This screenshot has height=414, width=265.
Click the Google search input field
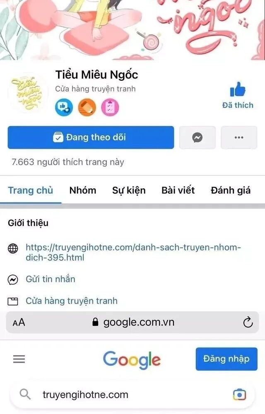click(132, 395)
